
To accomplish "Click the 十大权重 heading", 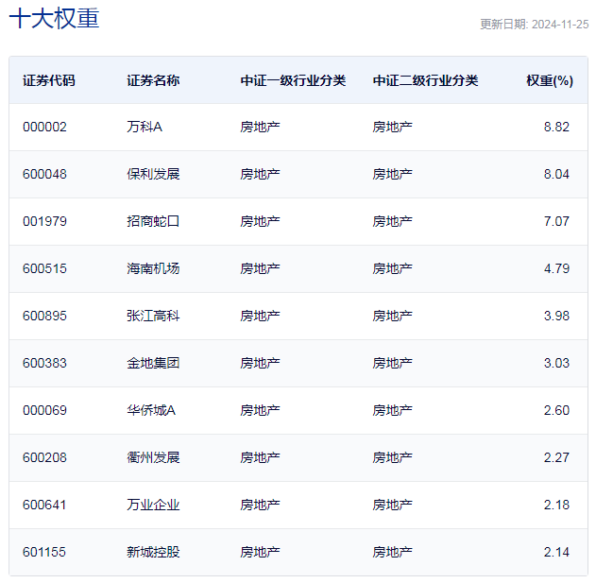I will click(54, 18).
